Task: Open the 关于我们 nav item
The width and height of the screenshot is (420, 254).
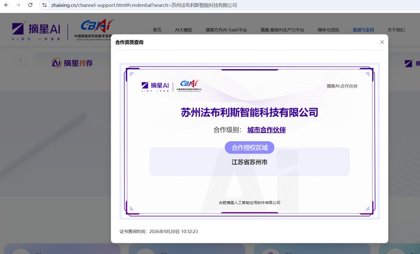Action: tap(396, 30)
